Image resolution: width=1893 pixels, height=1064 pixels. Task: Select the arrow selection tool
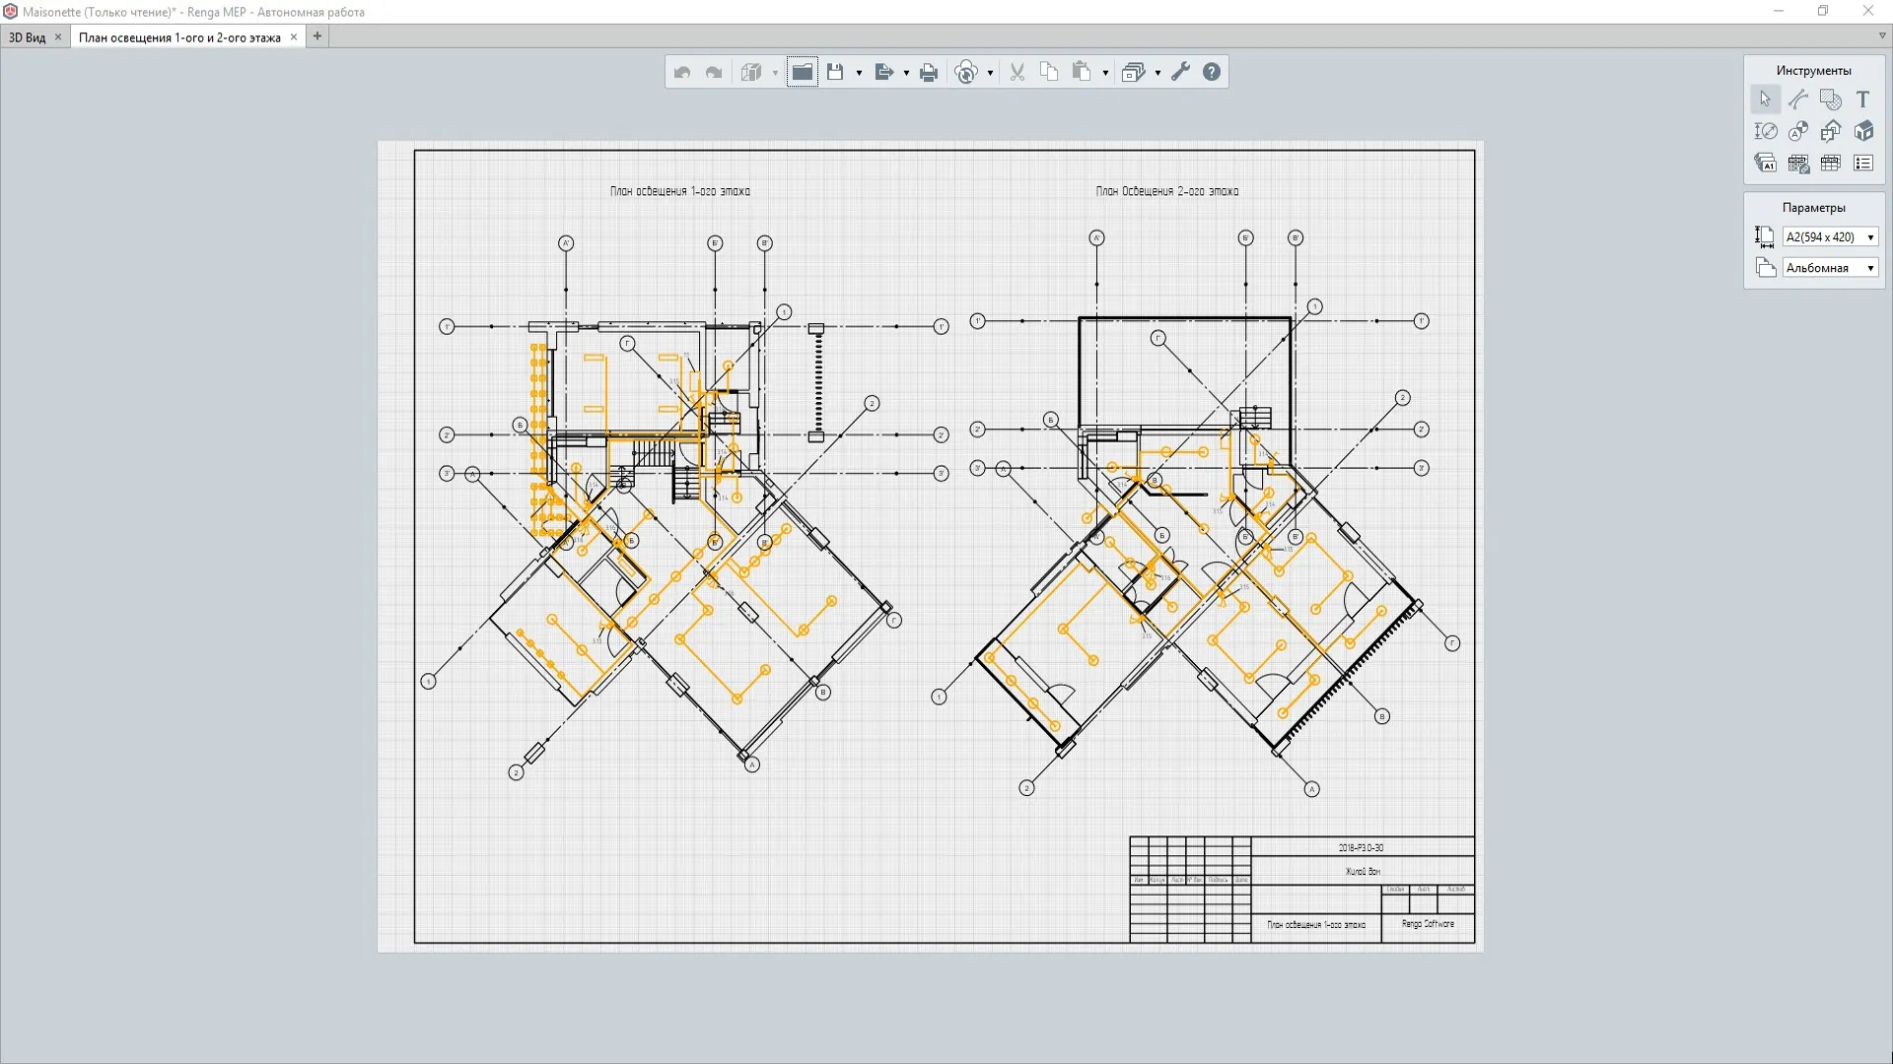click(1765, 100)
